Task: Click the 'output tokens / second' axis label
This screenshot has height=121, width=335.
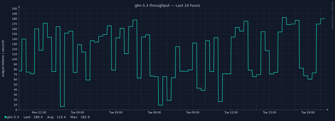Action: click(3, 59)
